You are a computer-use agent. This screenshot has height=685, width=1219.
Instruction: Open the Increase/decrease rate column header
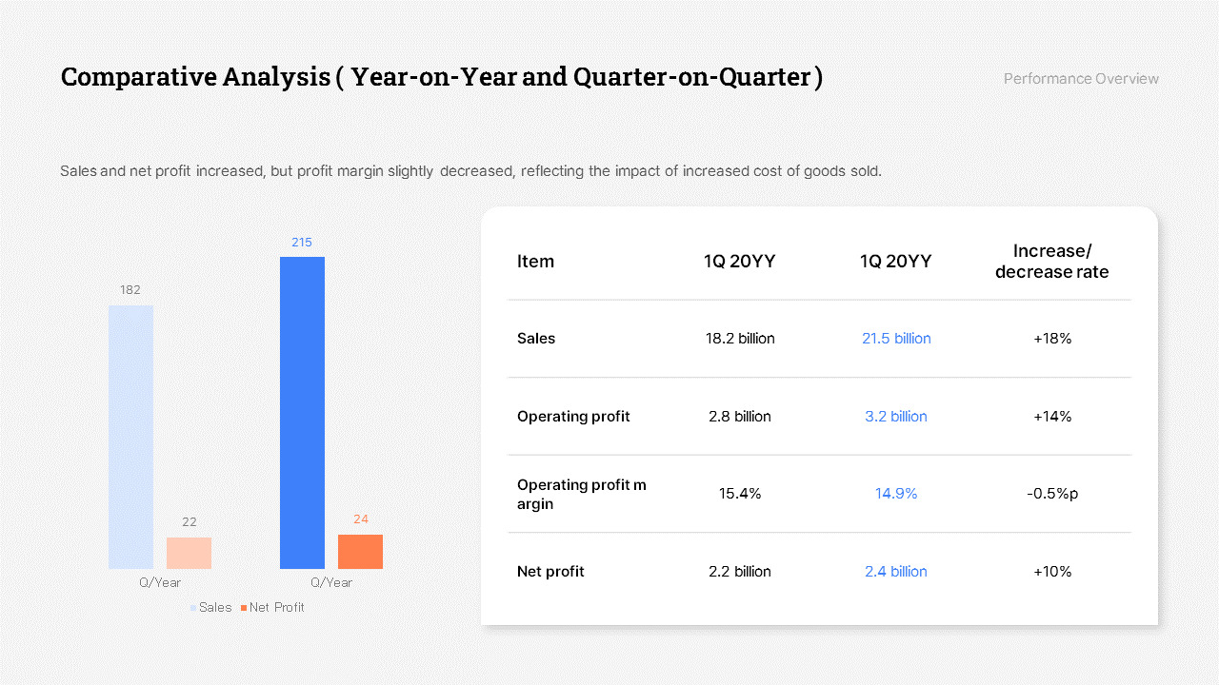pyautogui.click(x=1051, y=261)
